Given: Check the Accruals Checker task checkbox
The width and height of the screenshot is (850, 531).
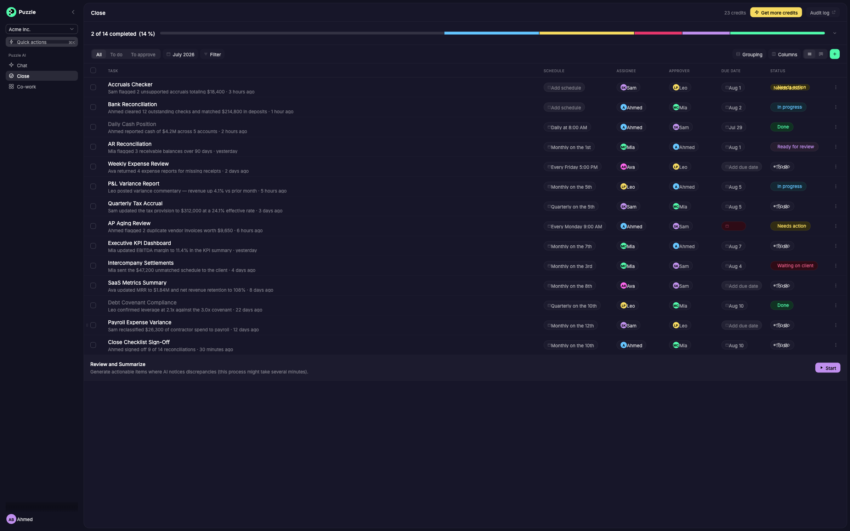Looking at the screenshot, I should (93, 87).
